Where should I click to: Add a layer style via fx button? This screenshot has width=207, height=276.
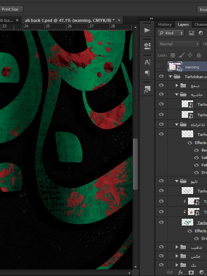(x=180, y=272)
